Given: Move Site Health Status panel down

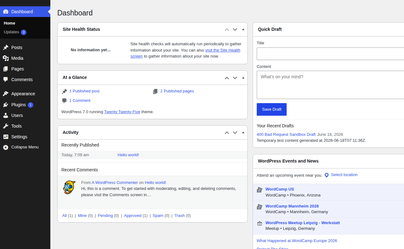Looking at the screenshot, I should (x=235, y=29).
